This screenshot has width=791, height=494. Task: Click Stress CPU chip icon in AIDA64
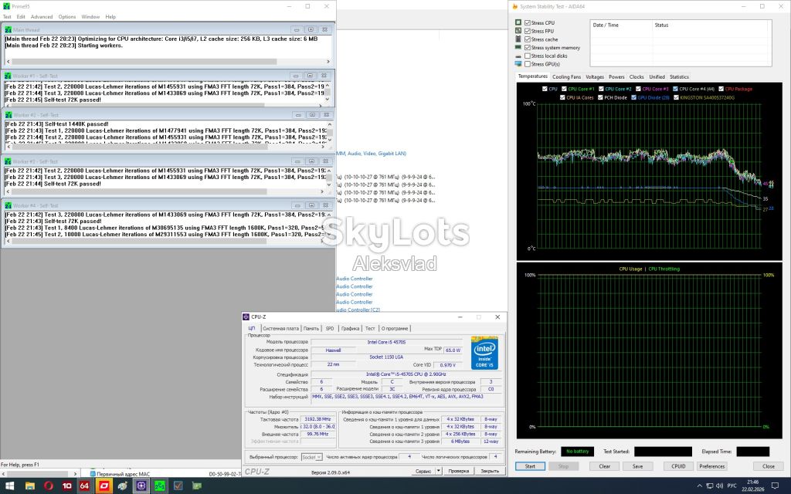pos(518,22)
